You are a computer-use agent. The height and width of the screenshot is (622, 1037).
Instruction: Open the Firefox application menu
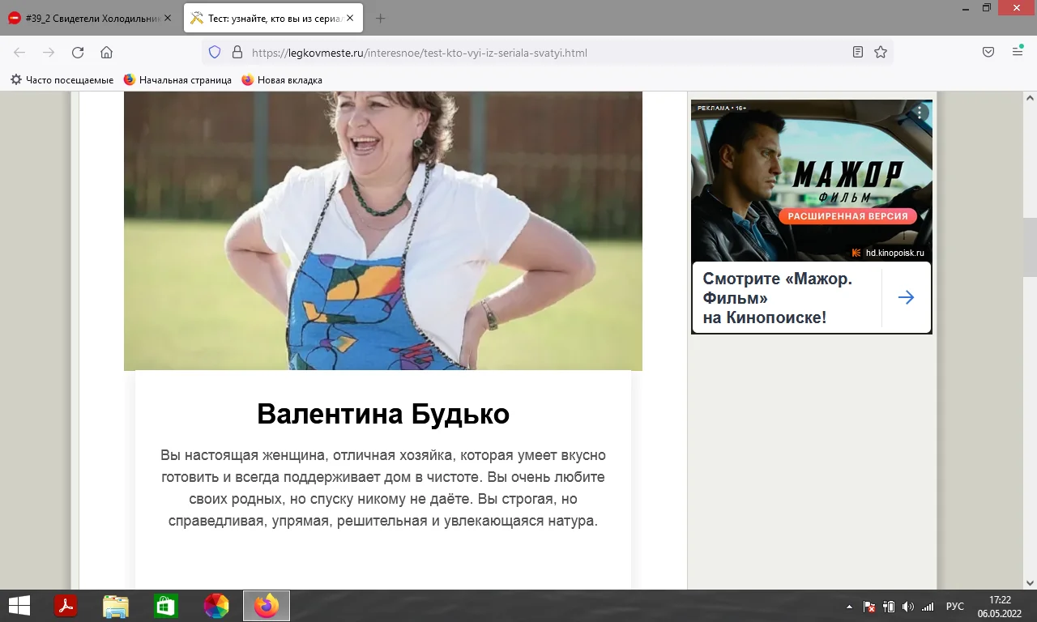[x=1017, y=51]
